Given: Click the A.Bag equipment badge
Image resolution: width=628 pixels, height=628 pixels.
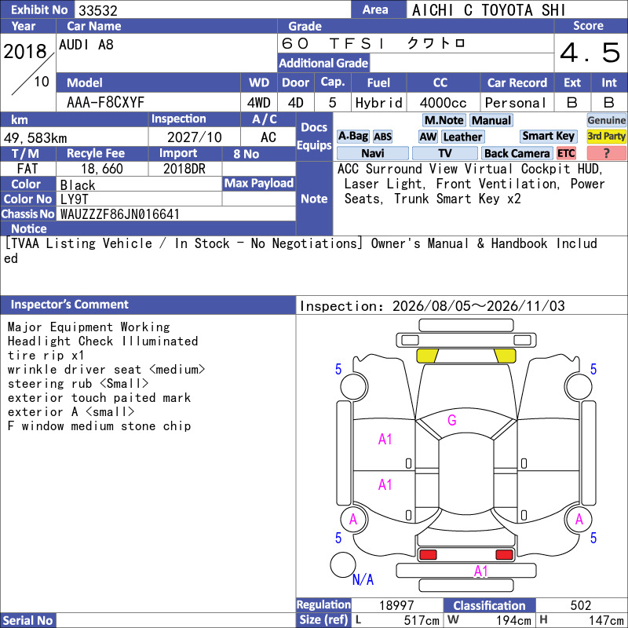Looking at the screenshot, I should 352,137.
